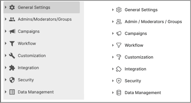Click the filled gear icon for General Settings
191x103 pixels.
pos(12,7)
